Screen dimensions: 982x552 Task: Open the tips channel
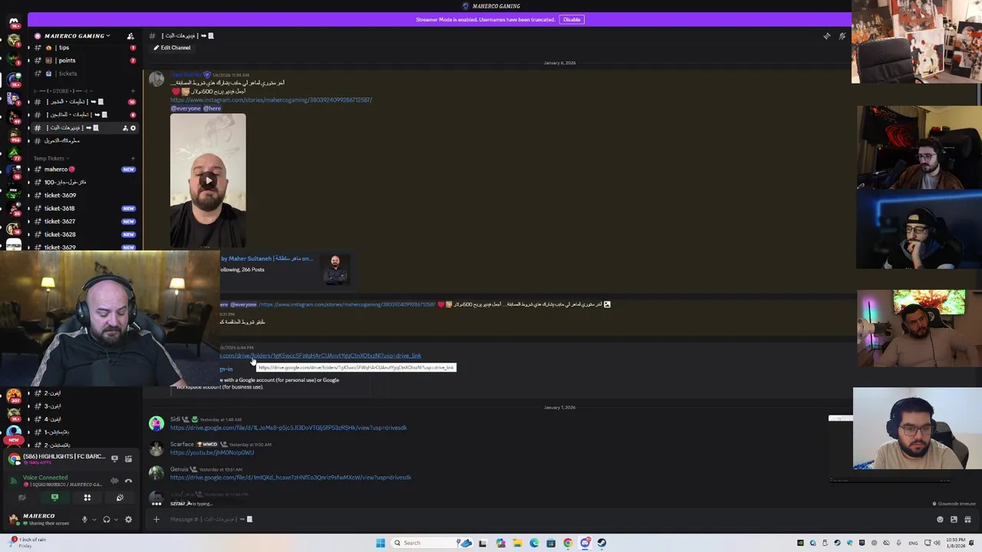[x=84, y=48]
